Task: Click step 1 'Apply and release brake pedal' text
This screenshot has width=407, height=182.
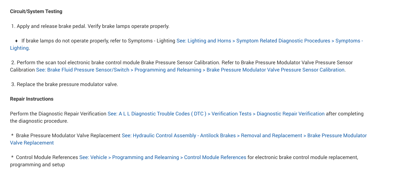Action: (x=51, y=26)
